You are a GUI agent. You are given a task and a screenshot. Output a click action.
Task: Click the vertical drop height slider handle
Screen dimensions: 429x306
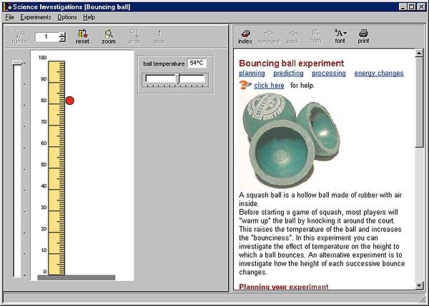[19, 63]
